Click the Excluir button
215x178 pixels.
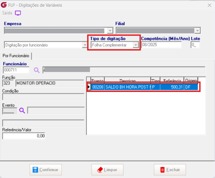[x=170, y=170]
